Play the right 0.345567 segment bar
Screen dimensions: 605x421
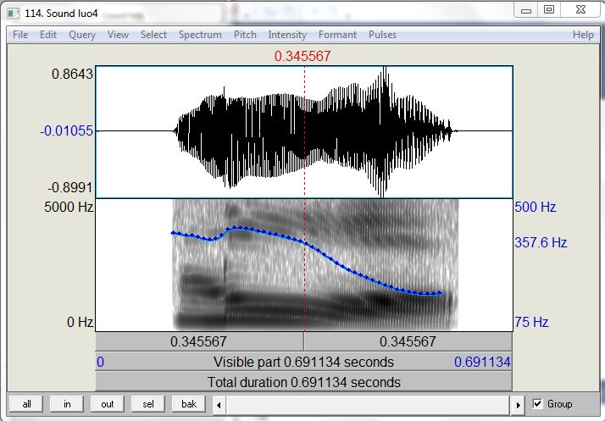point(408,341)
